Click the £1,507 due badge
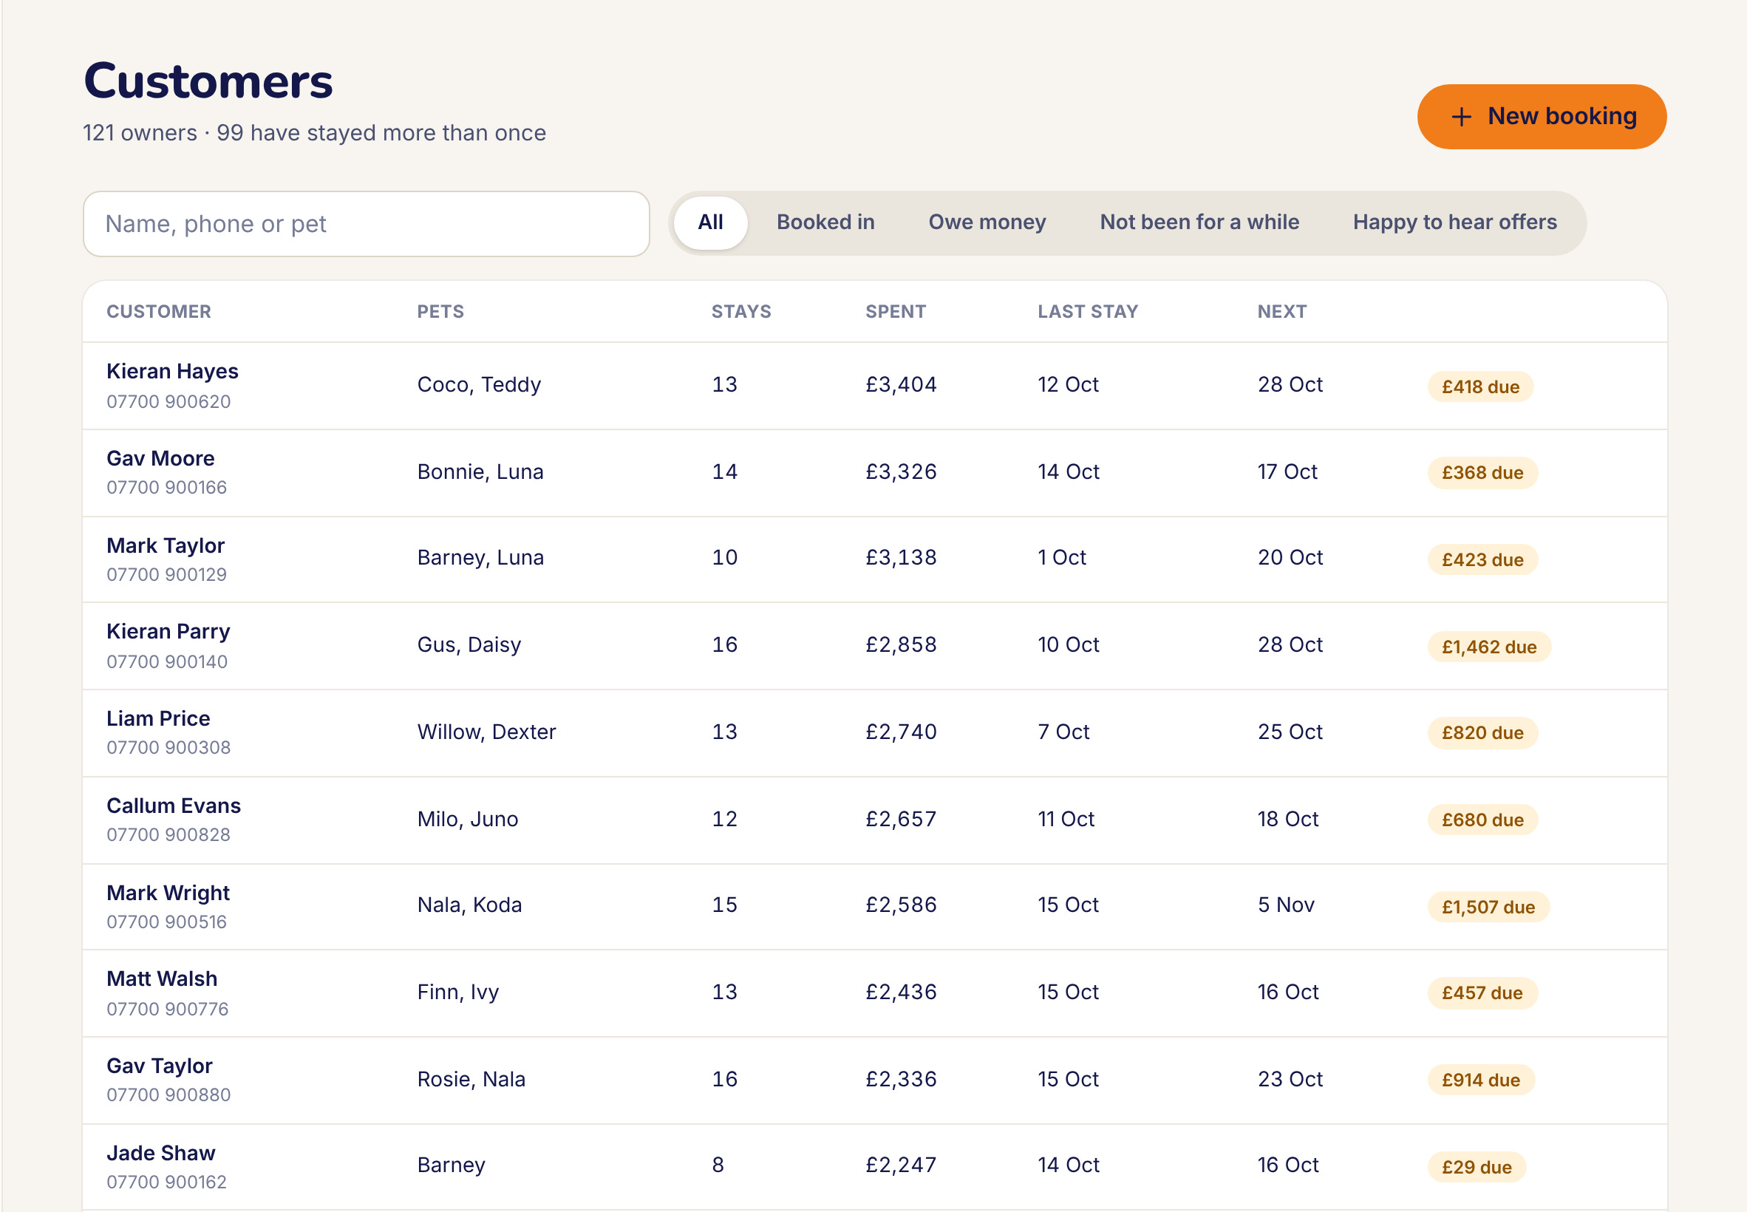Viewport: 1747px width, 1212px height. pyautogui.click(x=1488, y=908)
